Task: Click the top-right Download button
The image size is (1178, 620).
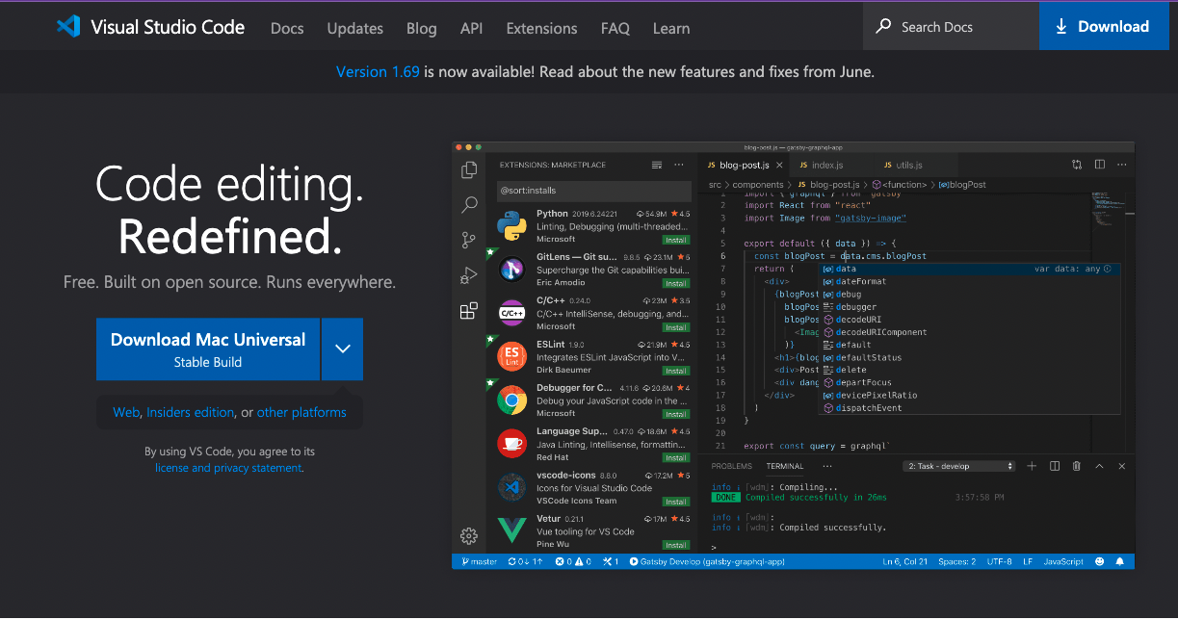Action: click(1103, 26)
